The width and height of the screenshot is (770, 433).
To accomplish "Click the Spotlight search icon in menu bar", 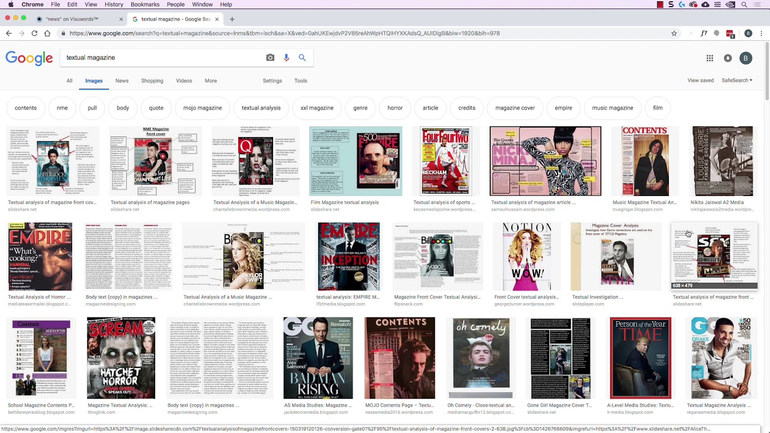I will (x=744, y=4).
